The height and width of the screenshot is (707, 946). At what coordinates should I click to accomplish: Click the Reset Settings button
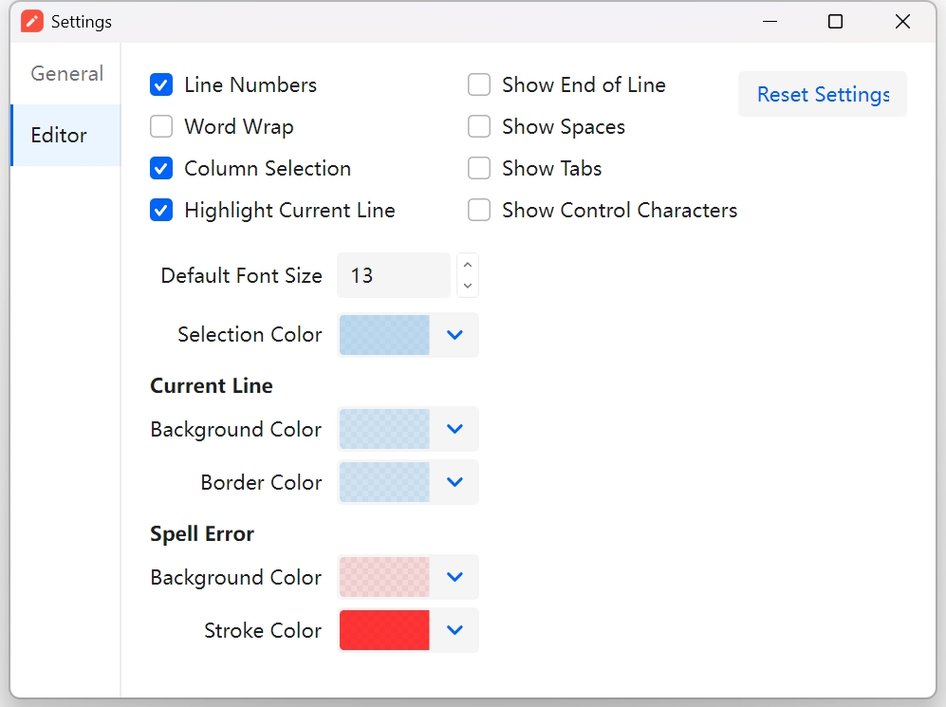(x=823, y=94)
